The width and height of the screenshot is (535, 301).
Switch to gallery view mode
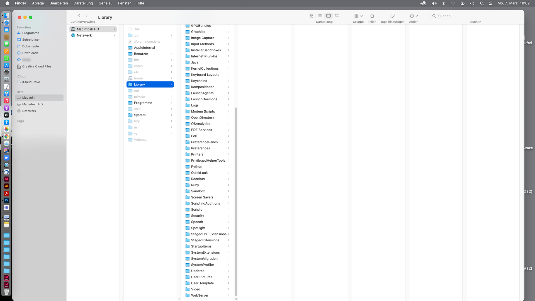pos(337,16)
